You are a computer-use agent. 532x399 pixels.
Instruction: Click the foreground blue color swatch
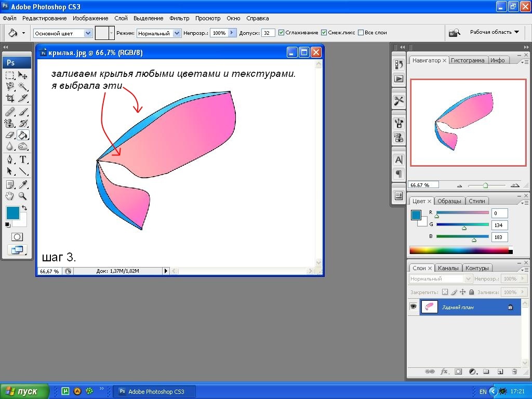tap(12, 212)
